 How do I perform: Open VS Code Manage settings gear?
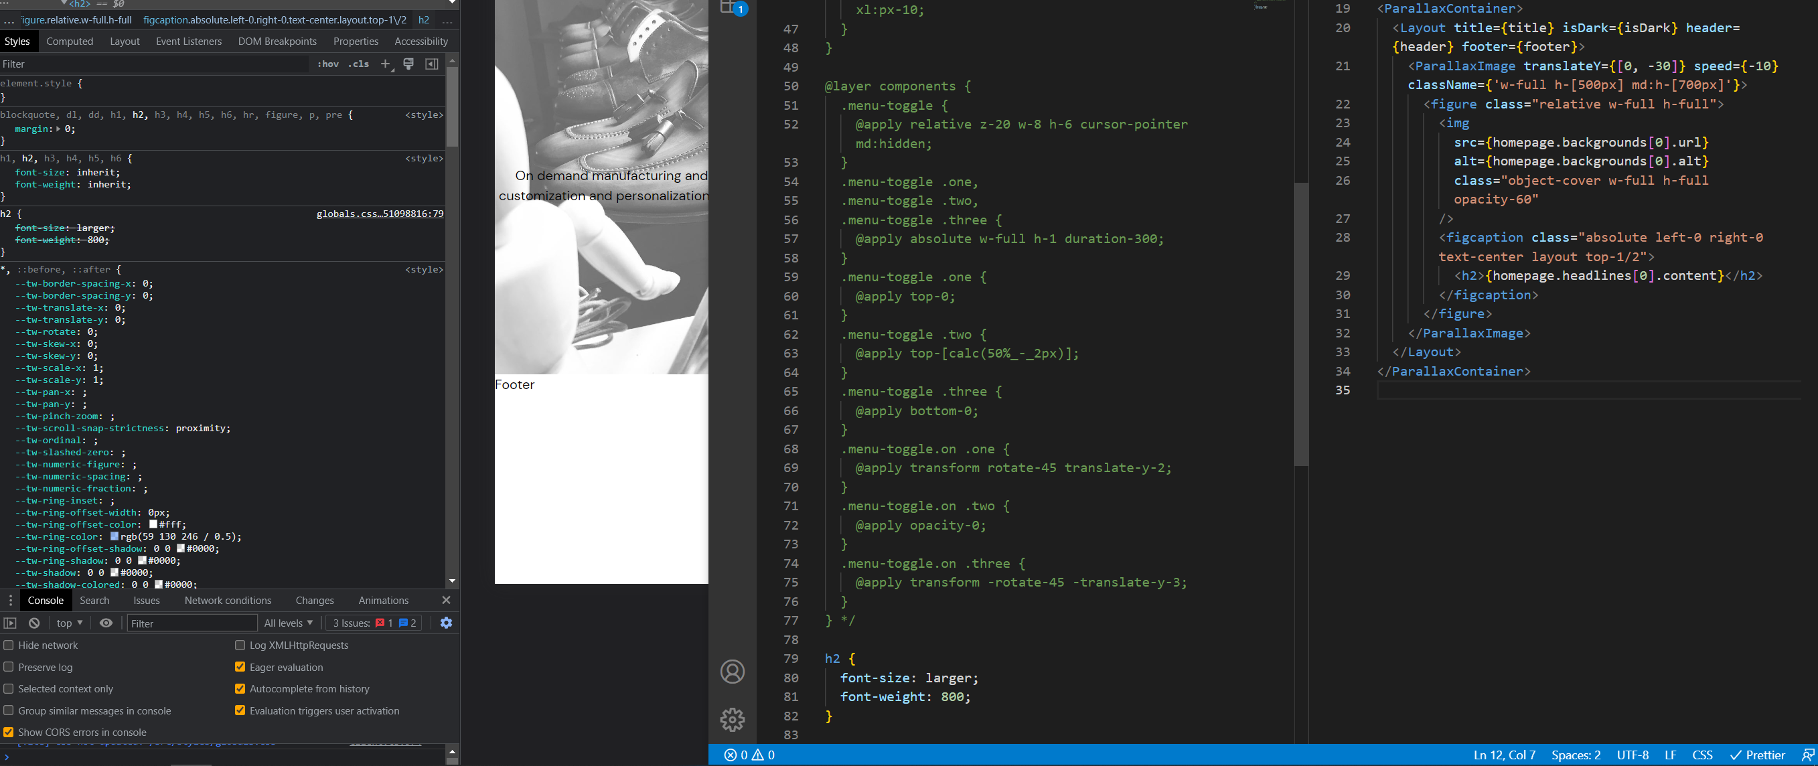point(733,719)
